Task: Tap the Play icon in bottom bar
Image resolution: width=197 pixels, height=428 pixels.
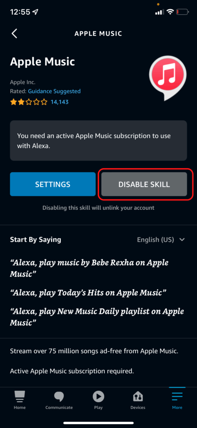Action: 98,396
